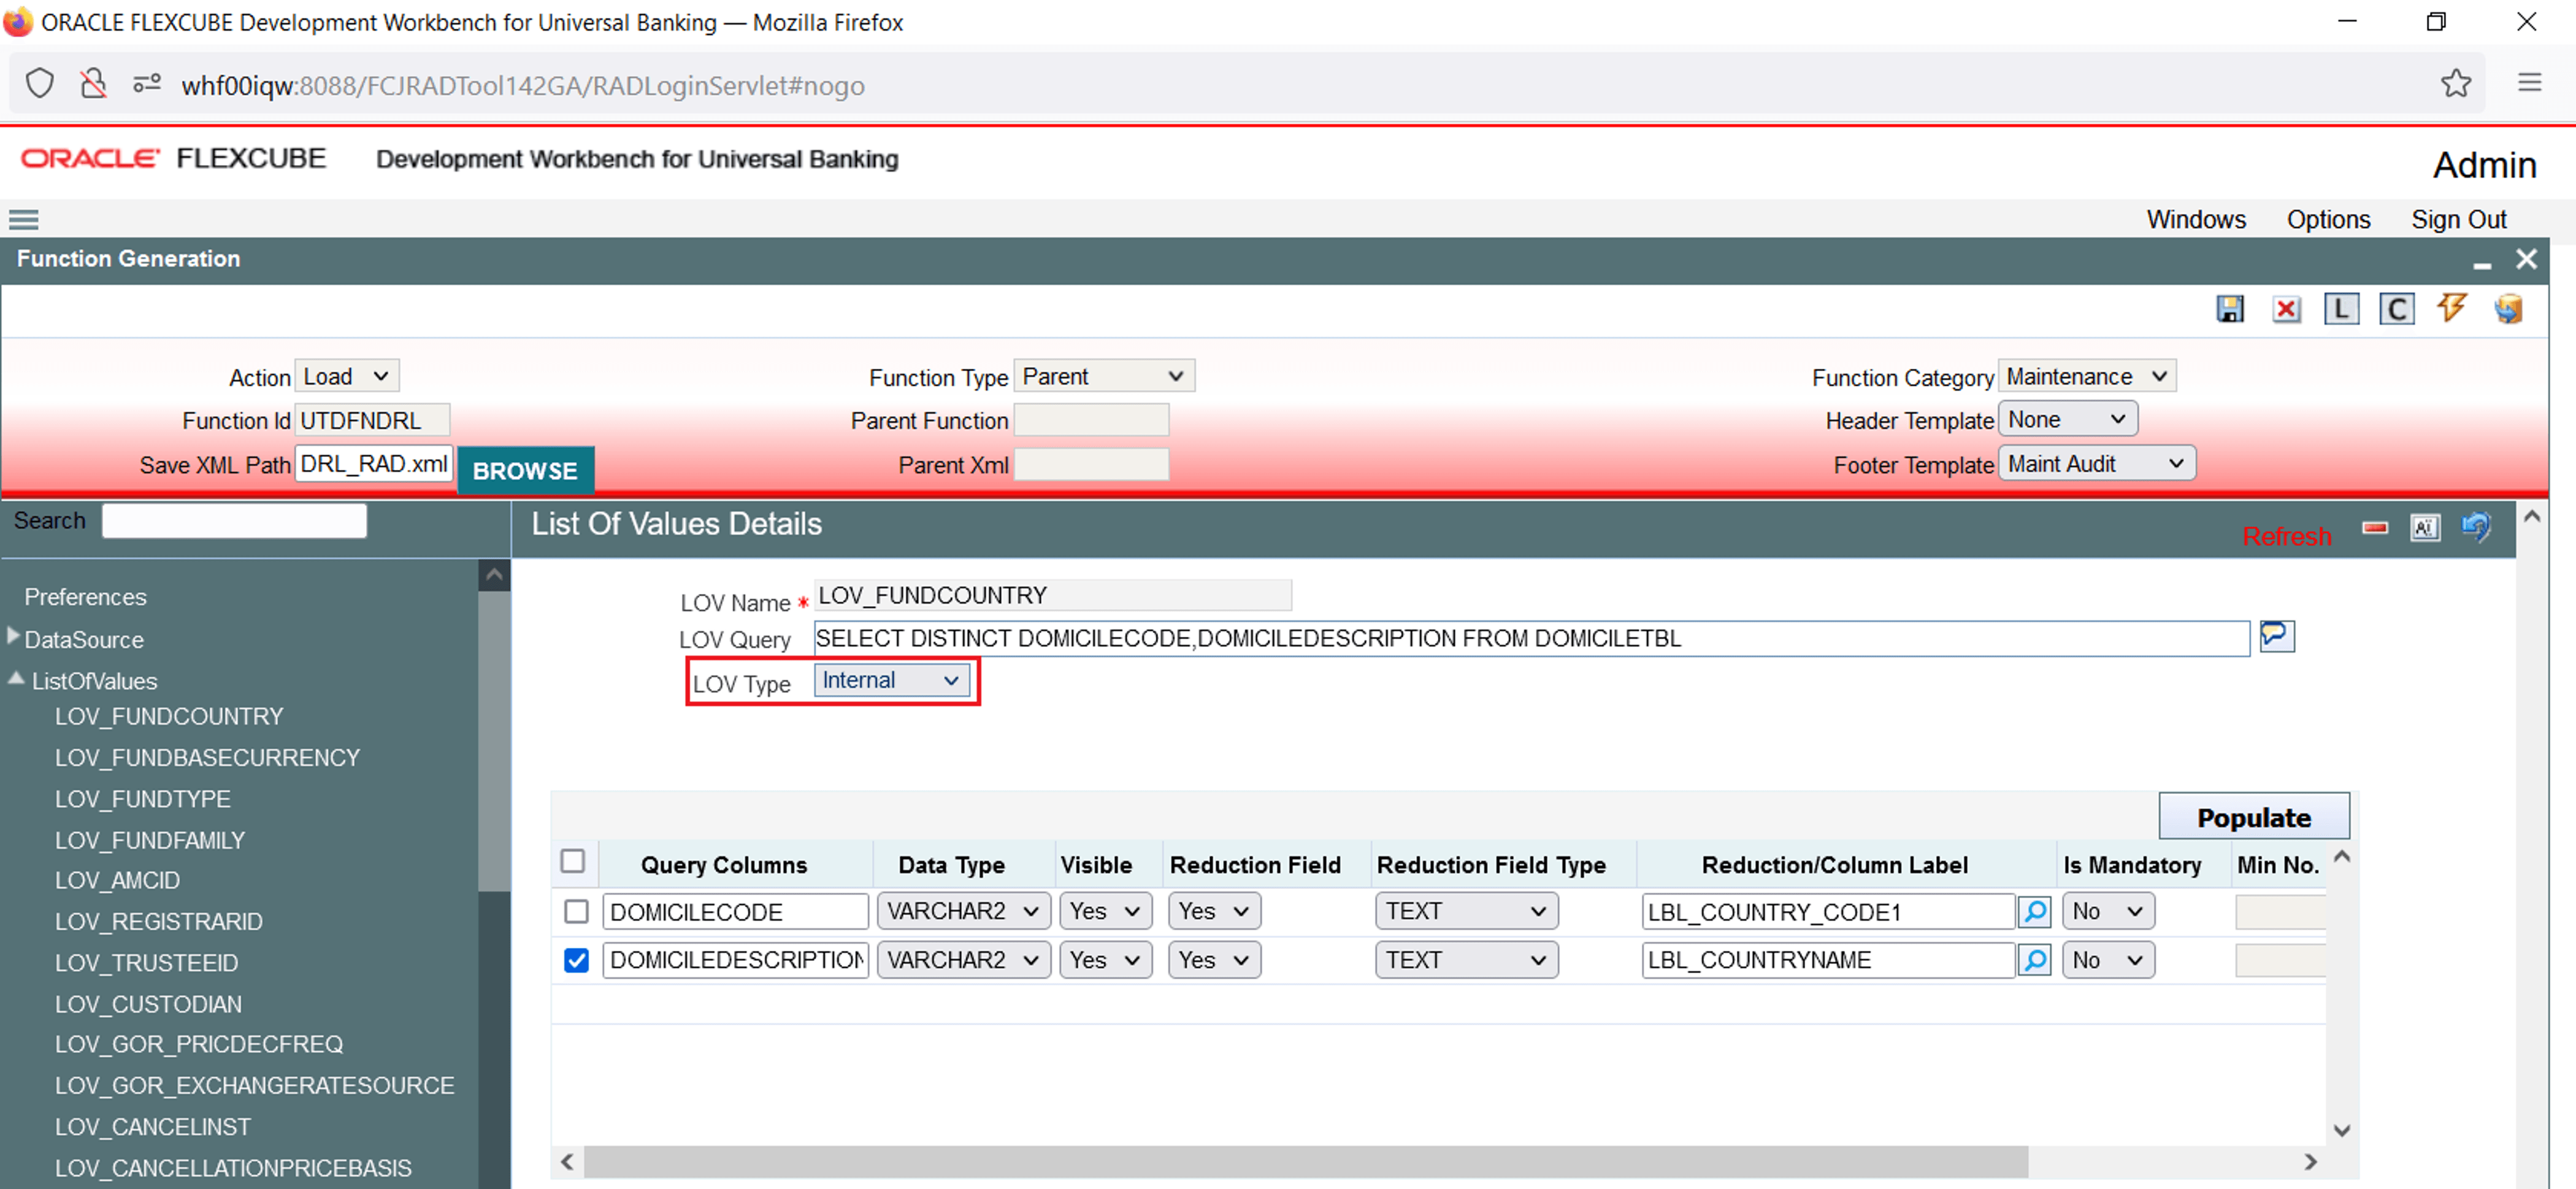Image resolution: width=2576 pixels, height=1189 pixels.
Task: Check the DOMICILECODE row checkbox
Action: click(x=576, y=911)
